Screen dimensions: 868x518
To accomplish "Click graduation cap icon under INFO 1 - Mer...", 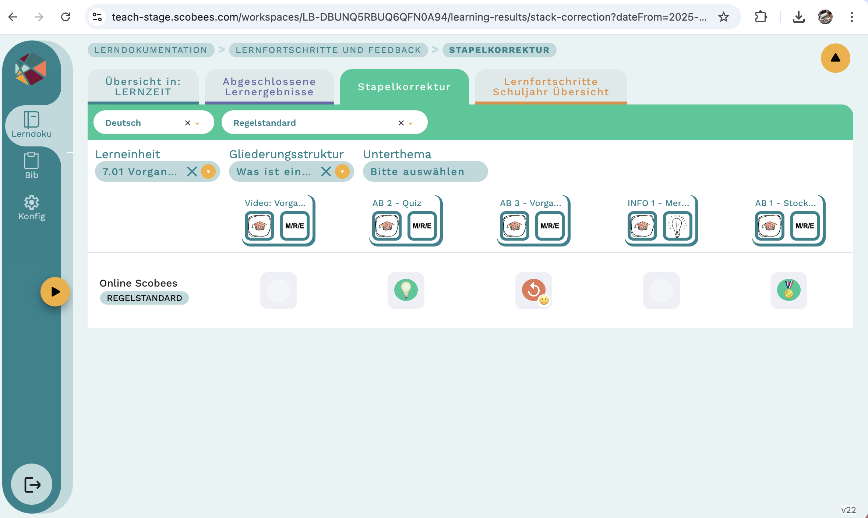I will pyautogui.click(x=642, y=226).
